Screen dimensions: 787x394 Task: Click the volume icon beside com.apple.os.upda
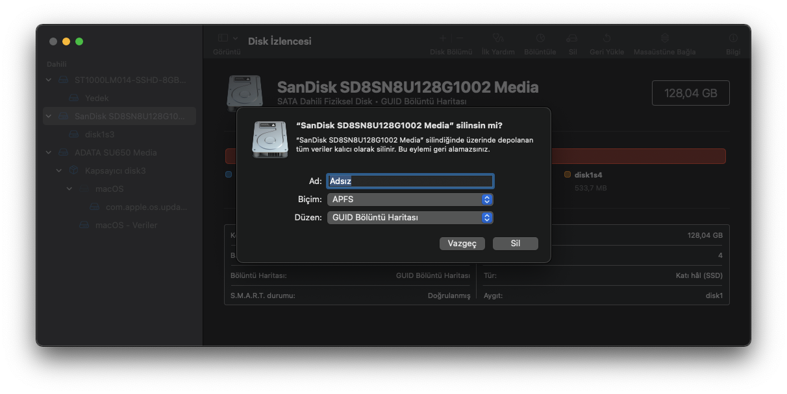pos(95,207)
